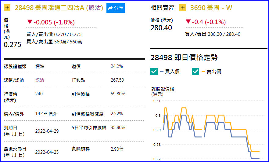Uncheck the 買入價 chart line checkbox
Image resolution: width=269 pixels, height=162 pixels.
pos(154,72)
